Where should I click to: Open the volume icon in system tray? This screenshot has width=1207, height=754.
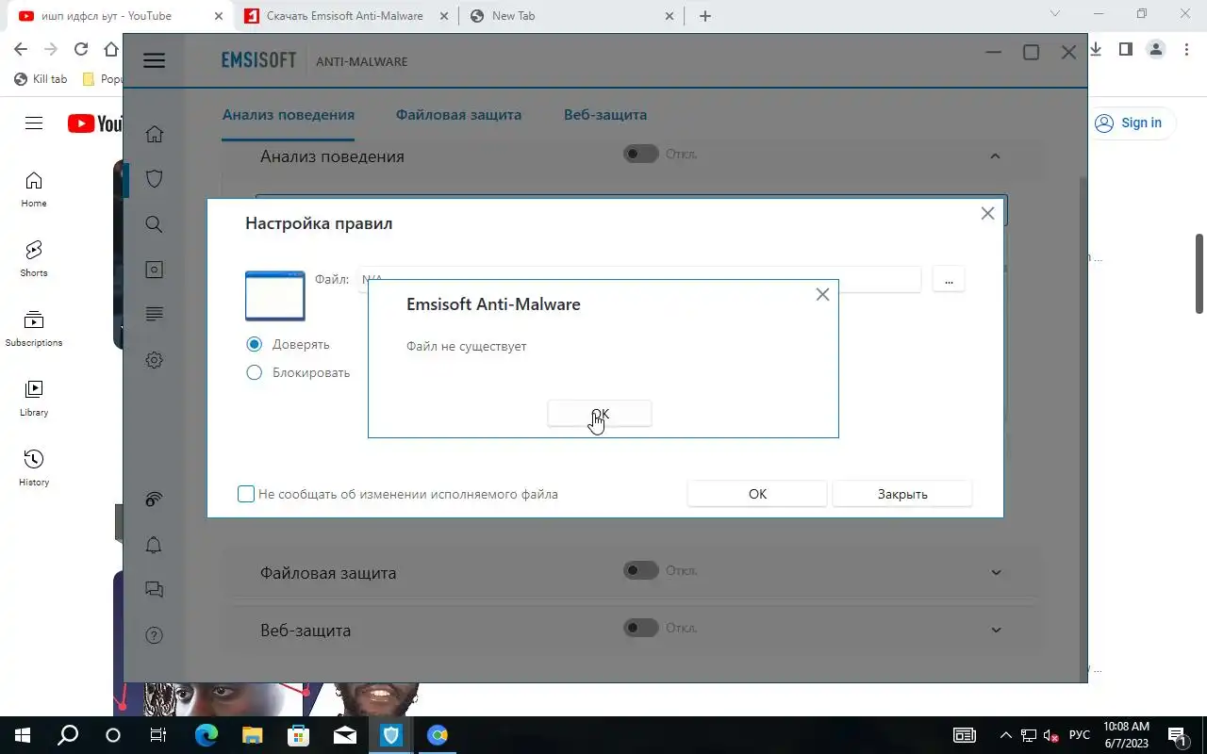click(1051, 735)
